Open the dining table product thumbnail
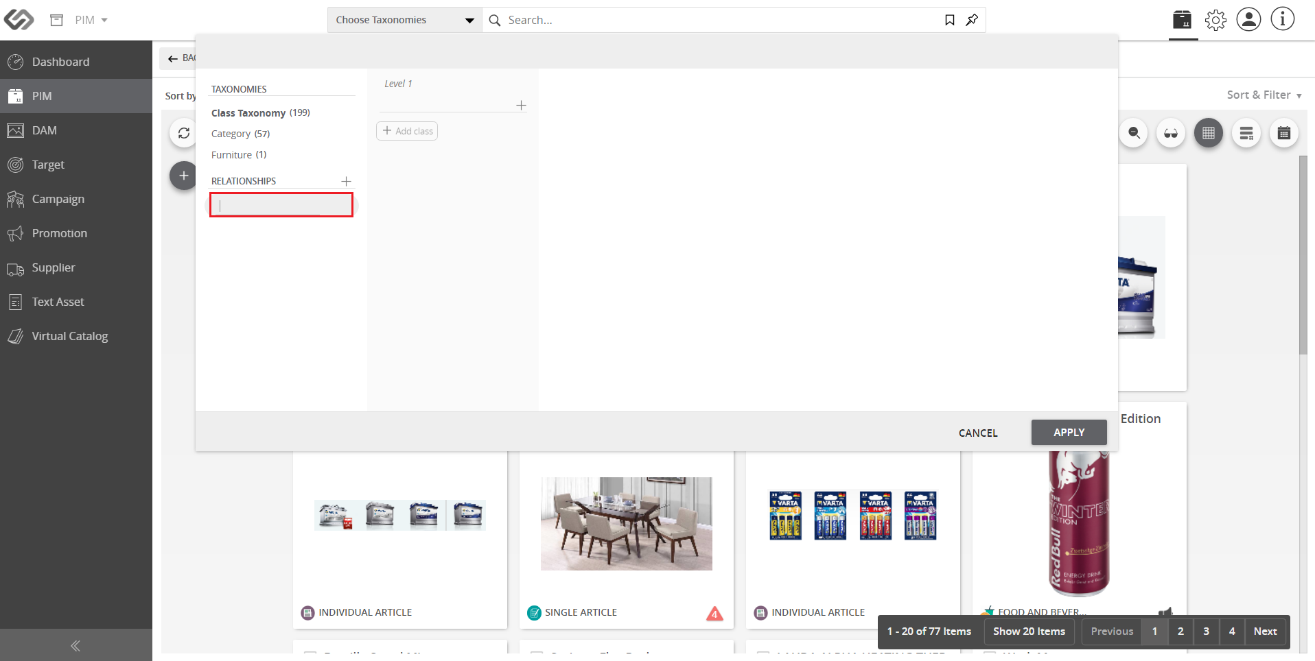1315x661 pixels. 627,524
